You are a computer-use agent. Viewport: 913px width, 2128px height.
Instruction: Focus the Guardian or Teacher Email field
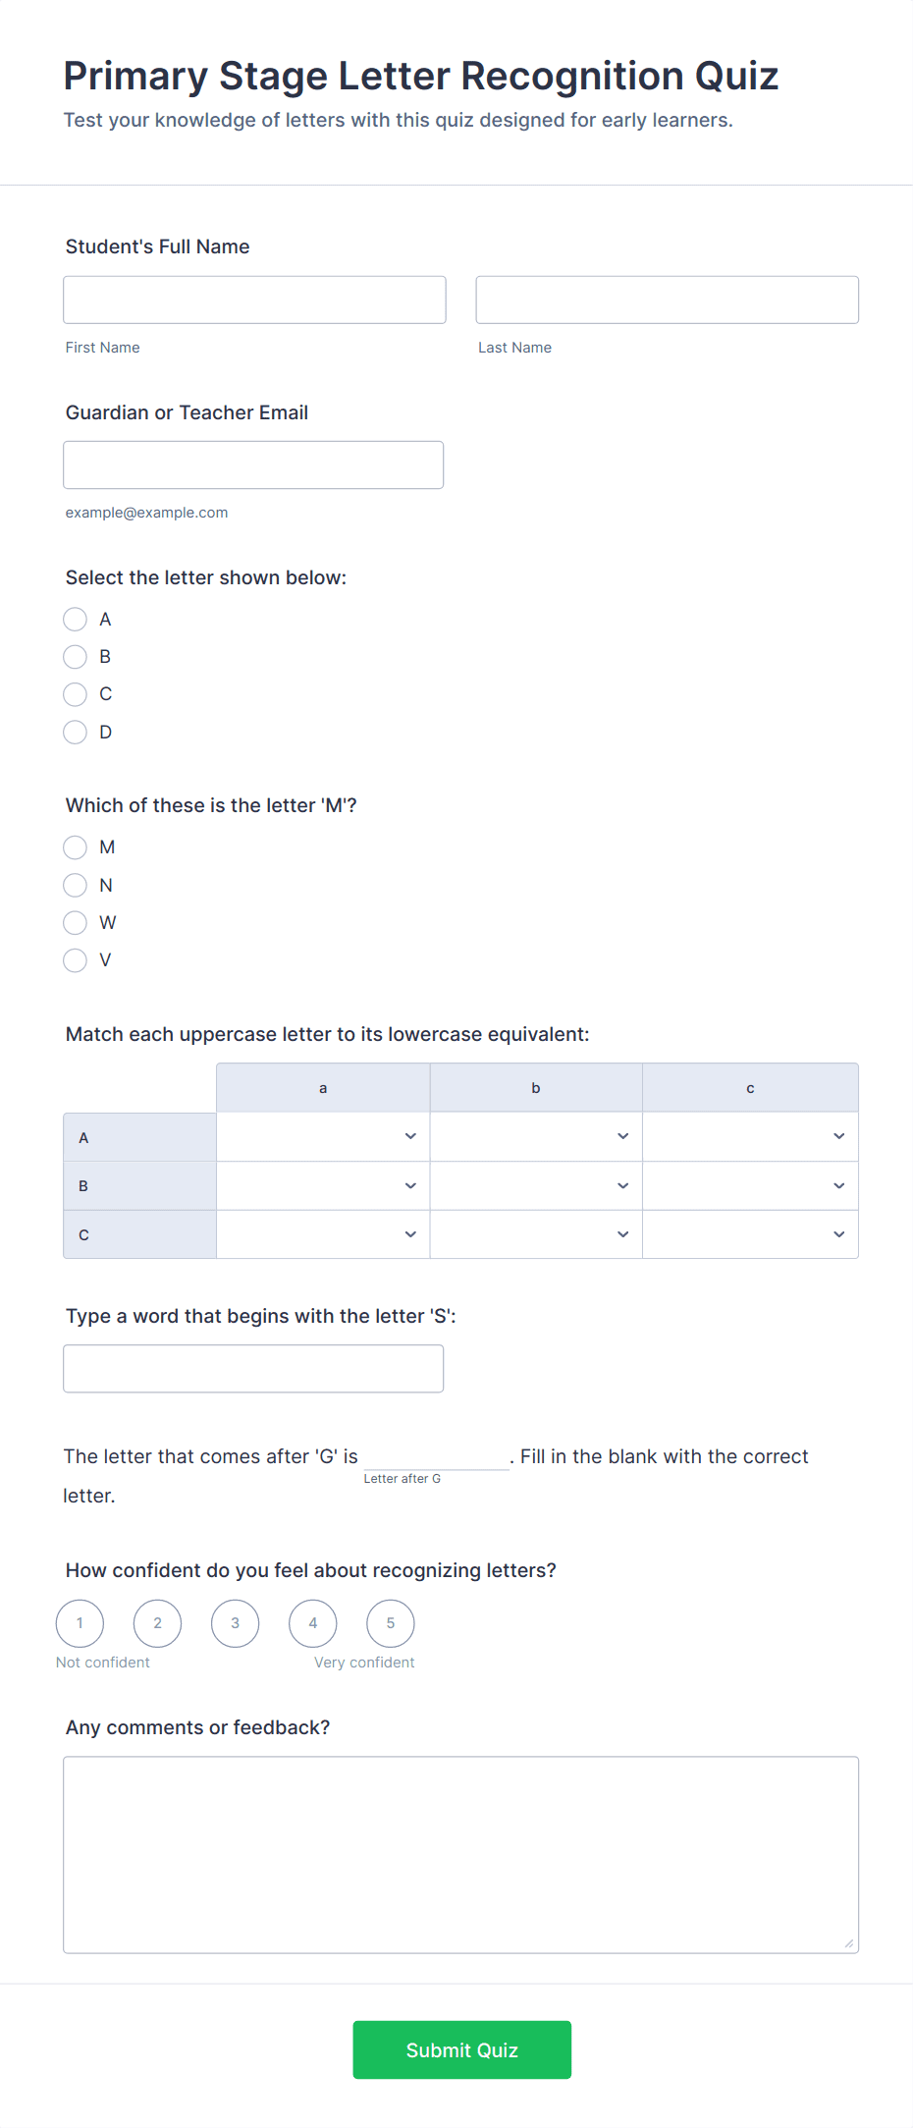(x=253, y=464)
